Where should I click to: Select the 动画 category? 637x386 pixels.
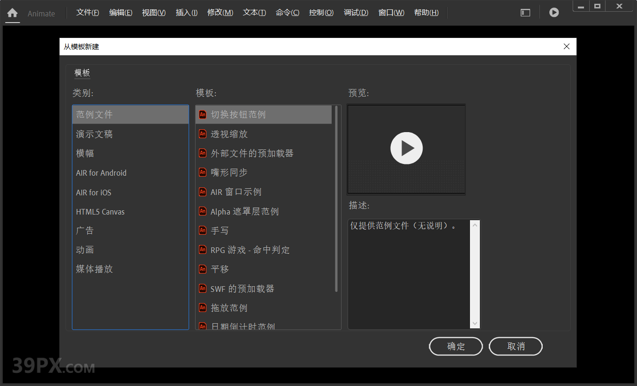pos(130,250)
